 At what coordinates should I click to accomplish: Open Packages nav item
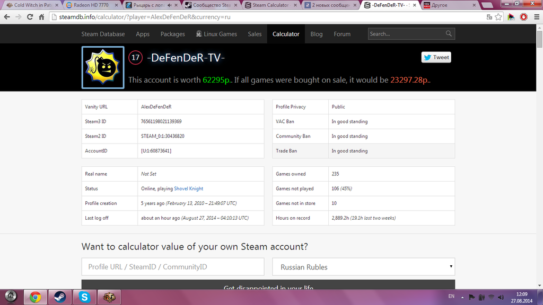172,34
